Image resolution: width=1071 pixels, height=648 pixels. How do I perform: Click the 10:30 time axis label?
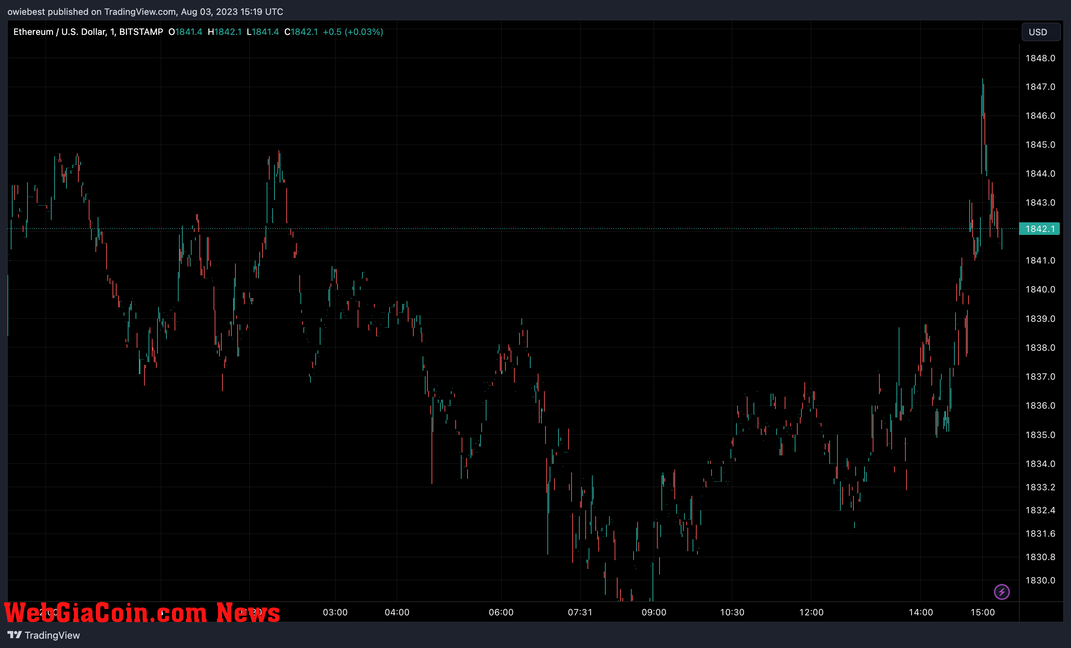732,612
